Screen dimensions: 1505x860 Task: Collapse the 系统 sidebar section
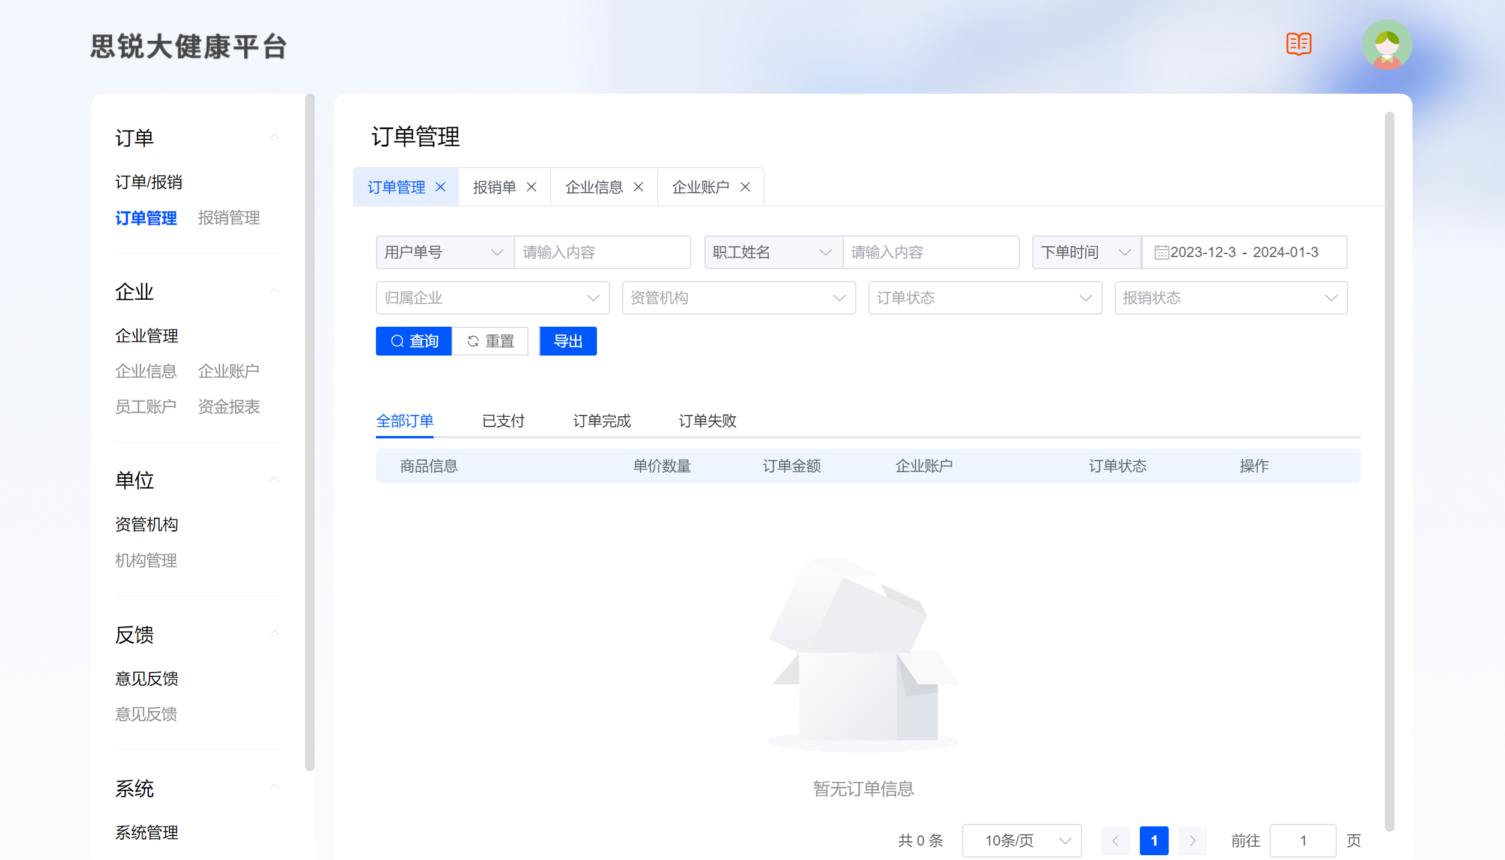point(274,787)
